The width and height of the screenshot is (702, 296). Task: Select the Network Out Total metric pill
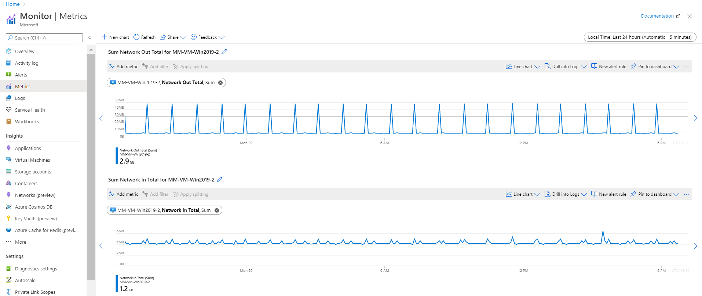coord(166,83)
